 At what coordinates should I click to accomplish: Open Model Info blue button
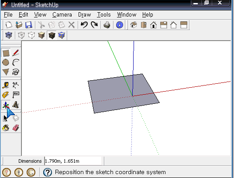pos(120,25)
